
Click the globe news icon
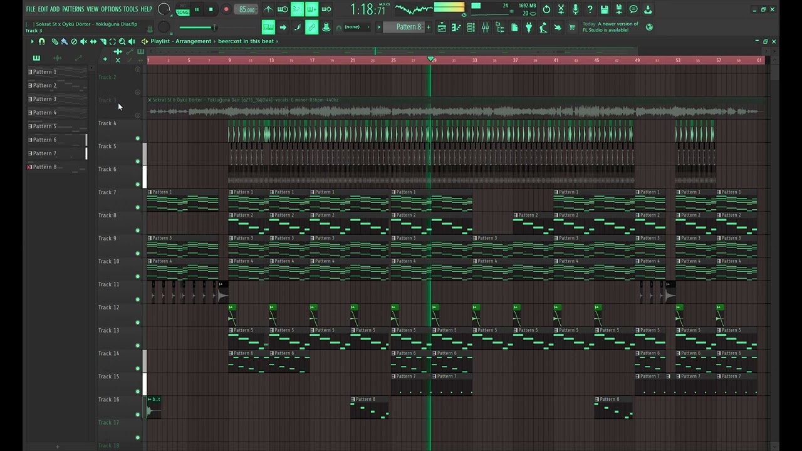point(649,27)
